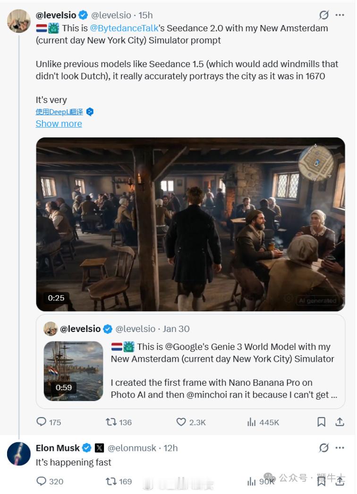Open more options menu on levelsio's post

pyautogui.click(x=340, y=15)
